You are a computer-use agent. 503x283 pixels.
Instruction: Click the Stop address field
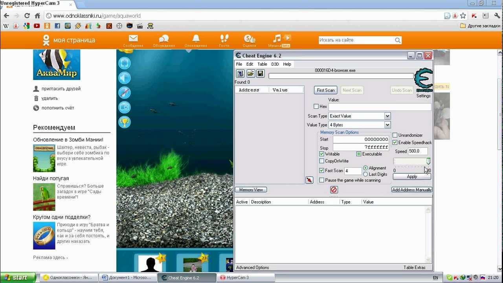click(361, 147)
